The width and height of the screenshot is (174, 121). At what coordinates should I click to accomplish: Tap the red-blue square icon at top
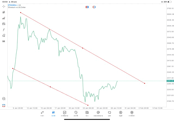tap(87, 7)
